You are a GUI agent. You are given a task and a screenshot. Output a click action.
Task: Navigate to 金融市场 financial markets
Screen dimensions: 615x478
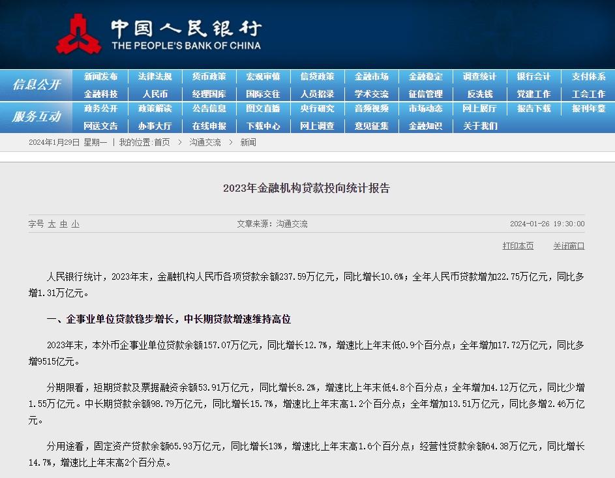coord(371,76)
